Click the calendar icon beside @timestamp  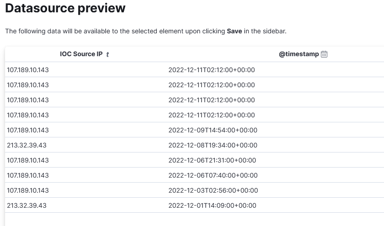[324, 54]
